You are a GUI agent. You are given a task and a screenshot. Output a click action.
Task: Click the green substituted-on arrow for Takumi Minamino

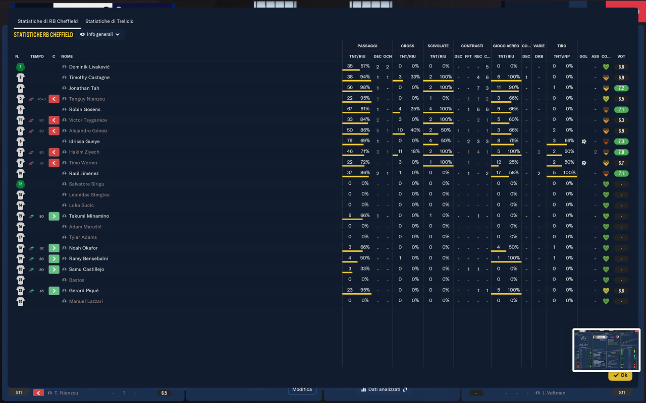54,216
